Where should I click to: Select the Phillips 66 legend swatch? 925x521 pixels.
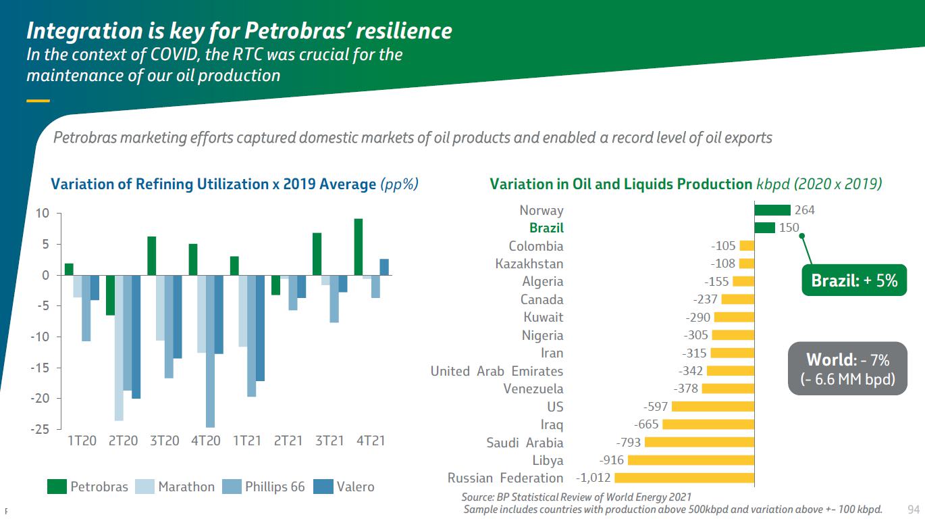tap(232, 487)
